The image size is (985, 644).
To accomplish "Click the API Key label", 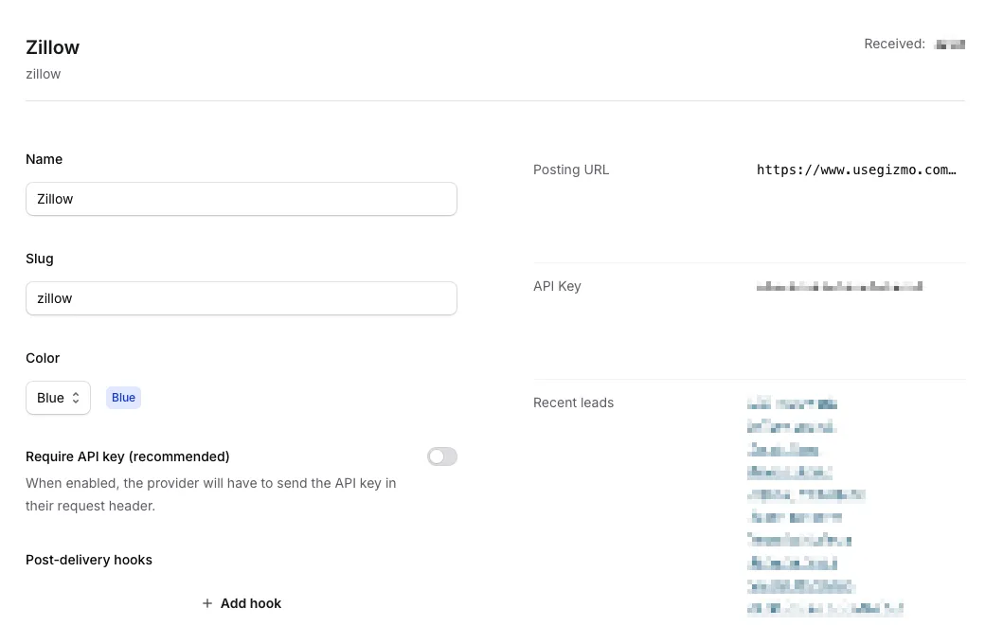I will click(x=557, y=286).
